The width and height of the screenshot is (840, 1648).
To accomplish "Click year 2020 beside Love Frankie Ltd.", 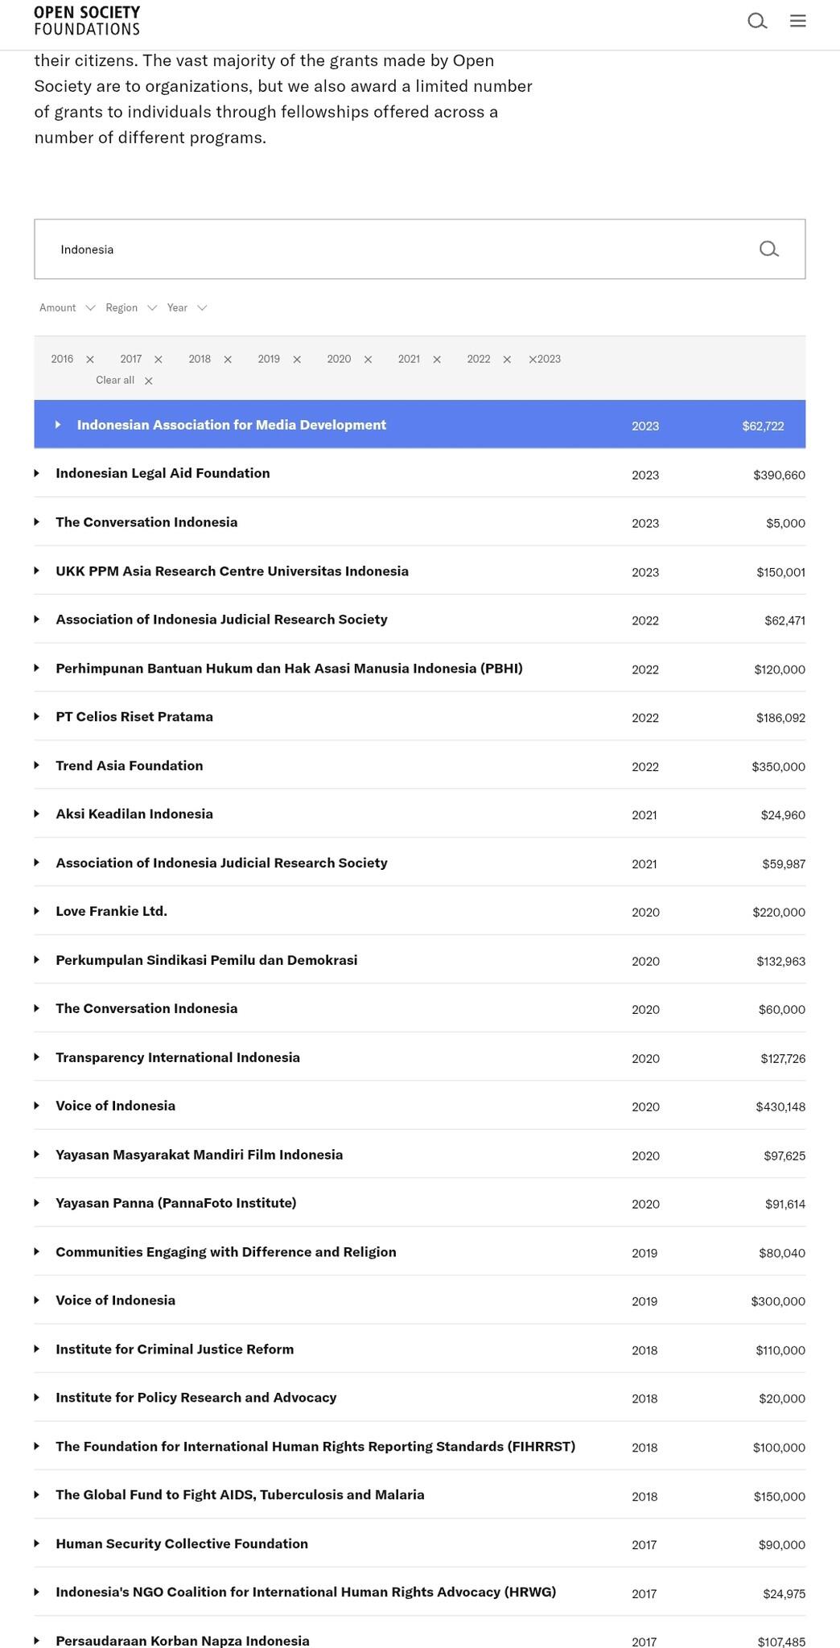I will coord(645,913).
